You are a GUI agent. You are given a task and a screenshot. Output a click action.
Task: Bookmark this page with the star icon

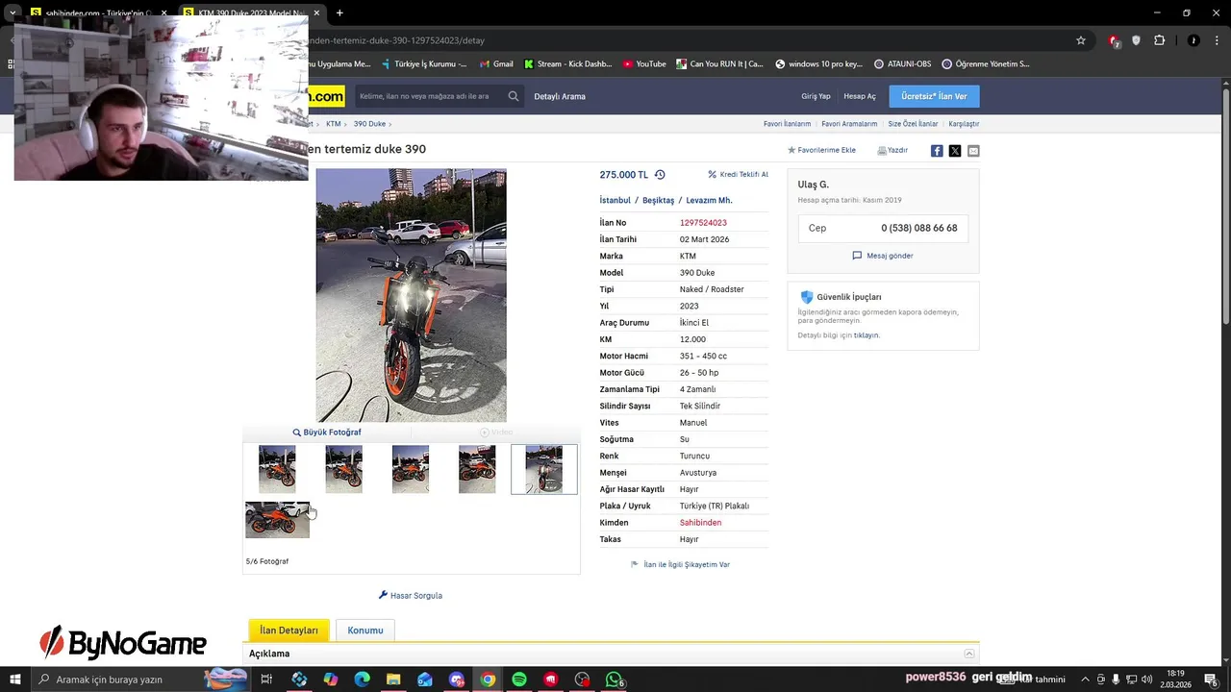tap(1081, 40)
